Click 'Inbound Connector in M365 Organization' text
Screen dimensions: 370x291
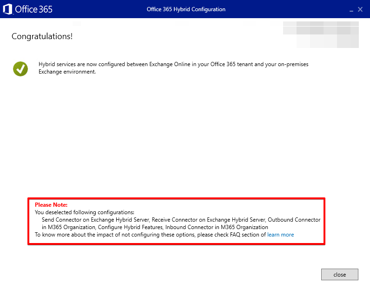coord(217,227)
